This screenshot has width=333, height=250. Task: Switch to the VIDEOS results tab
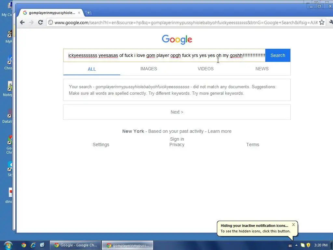[x=206, y=69]
